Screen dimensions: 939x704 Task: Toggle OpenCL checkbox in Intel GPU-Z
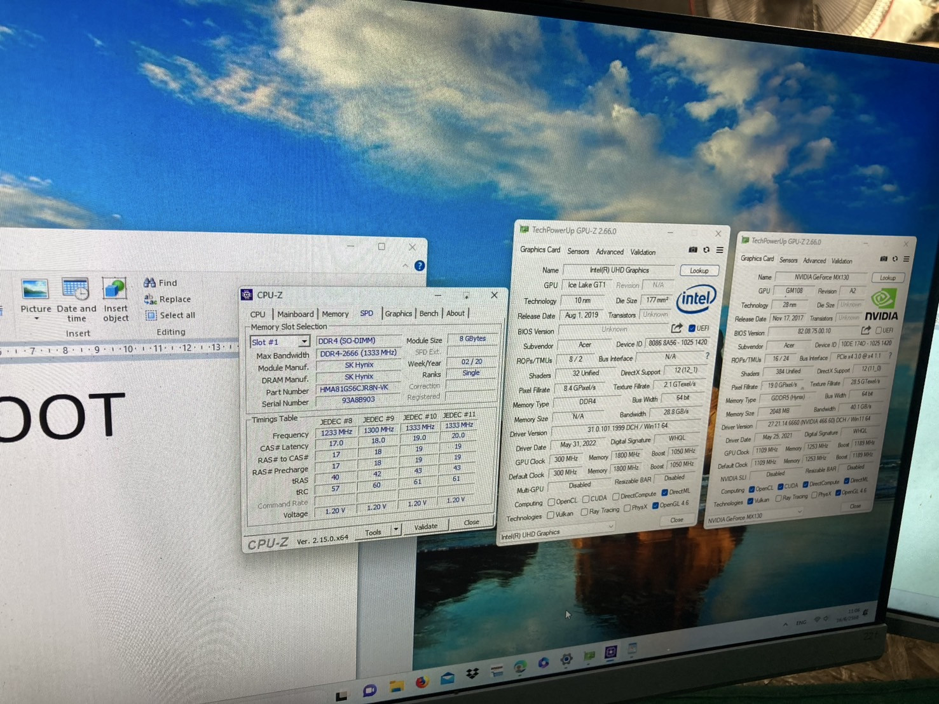point(551,502)
